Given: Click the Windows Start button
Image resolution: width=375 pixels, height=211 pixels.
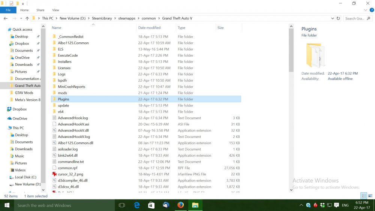Looking at the screenshot, I should (7, 205).
